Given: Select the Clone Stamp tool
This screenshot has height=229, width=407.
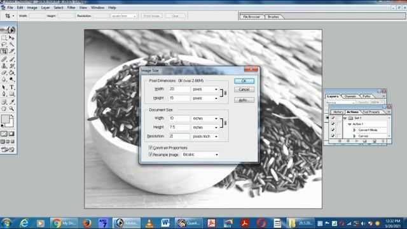Looking at the screenshot, I should tap(4, 66).
